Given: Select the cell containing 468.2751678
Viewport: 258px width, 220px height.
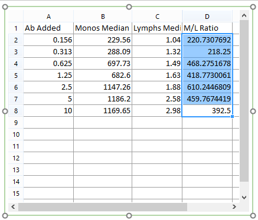Looking at the screenshot, I should coord(207,64).
